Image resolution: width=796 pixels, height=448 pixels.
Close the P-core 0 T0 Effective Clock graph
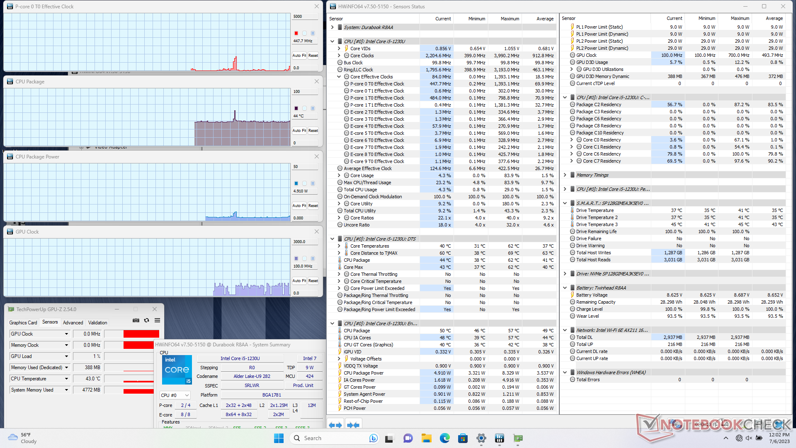(317, 6)
